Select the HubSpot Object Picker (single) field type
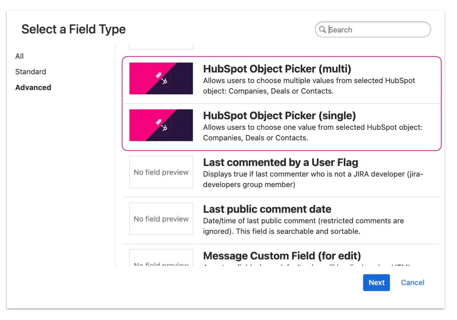The image size is (457, 320). tap(281, 125)
